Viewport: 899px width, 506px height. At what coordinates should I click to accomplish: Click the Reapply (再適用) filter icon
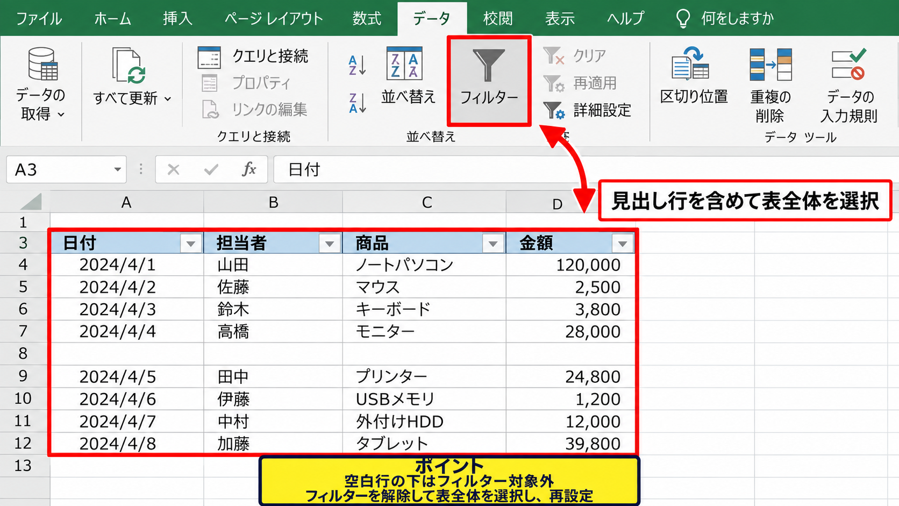(553, 83)
